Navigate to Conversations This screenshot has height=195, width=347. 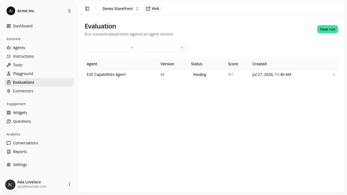pos(39,143)
